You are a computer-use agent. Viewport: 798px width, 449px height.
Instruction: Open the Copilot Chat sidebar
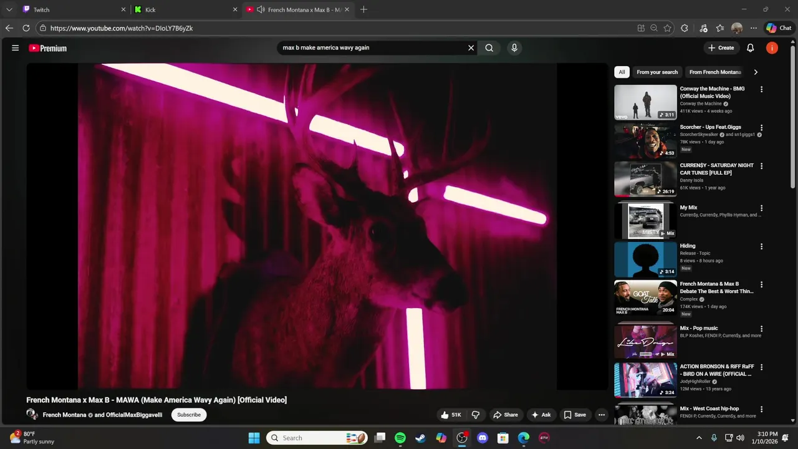pyautogui.click(x=779, y=28)
